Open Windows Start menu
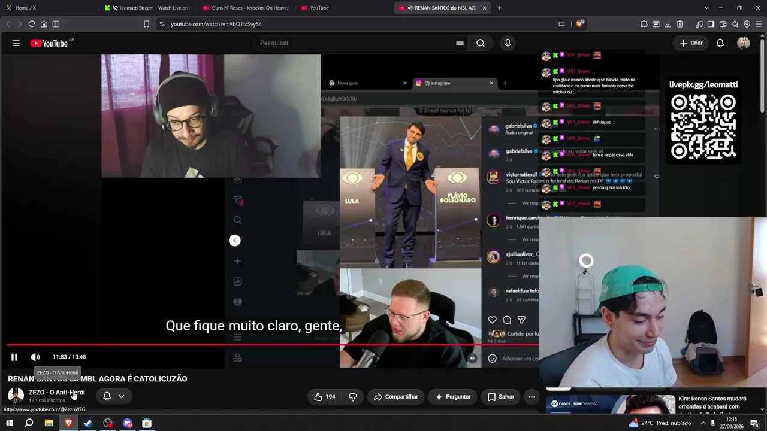The height and width of the screenshot is (431, 767). click(x=9, y=423)
